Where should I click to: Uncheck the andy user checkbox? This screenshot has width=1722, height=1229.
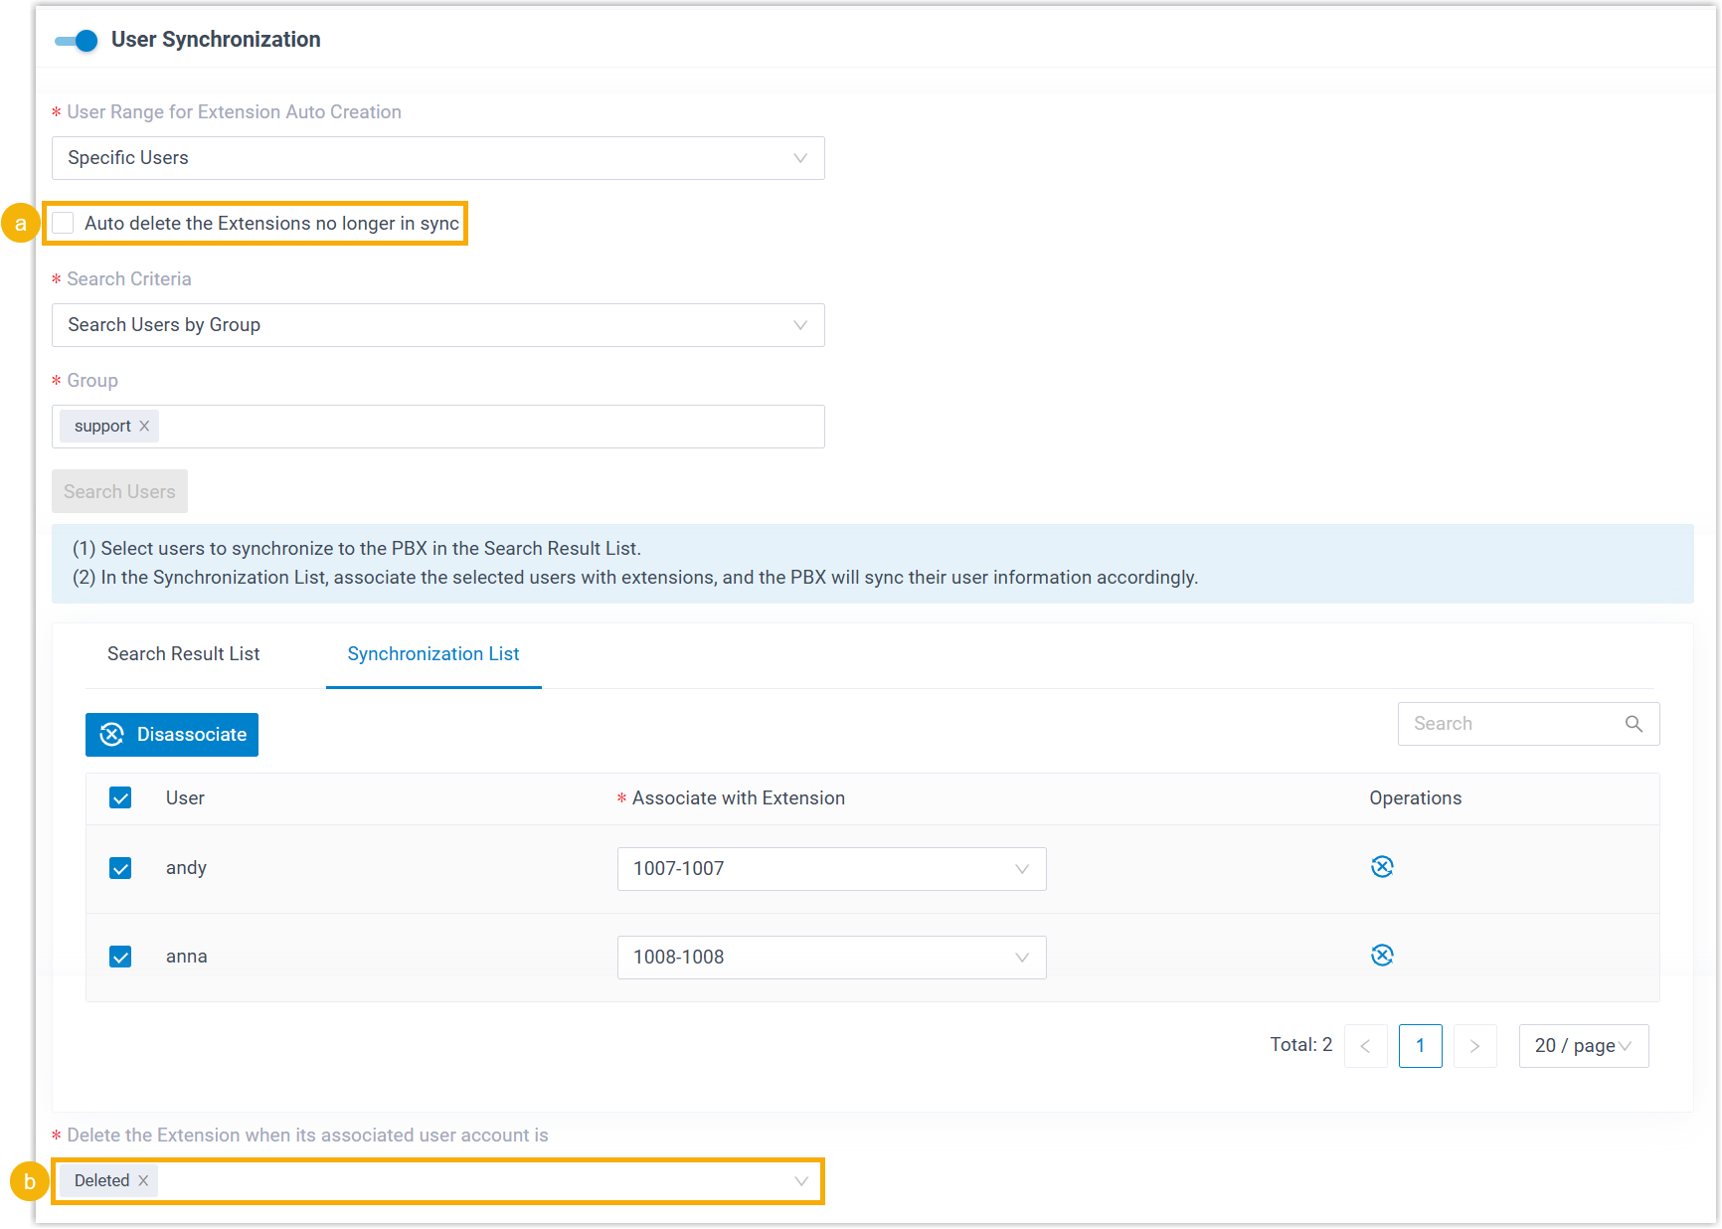(120, 868)
